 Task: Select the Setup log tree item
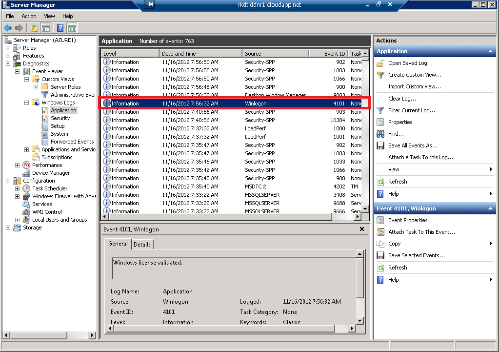(58, 126)
